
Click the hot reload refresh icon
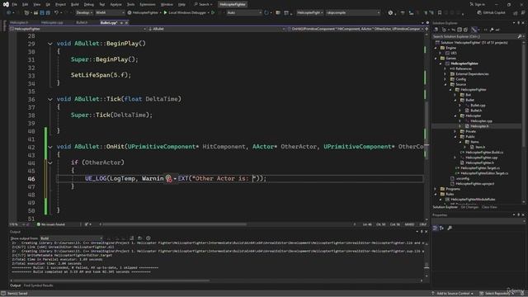click(266, 12)
